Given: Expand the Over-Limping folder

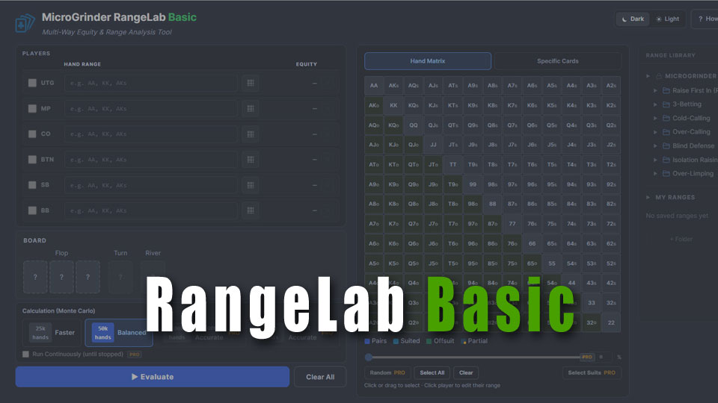Looking at the screenshot, I should click(655, 174).
